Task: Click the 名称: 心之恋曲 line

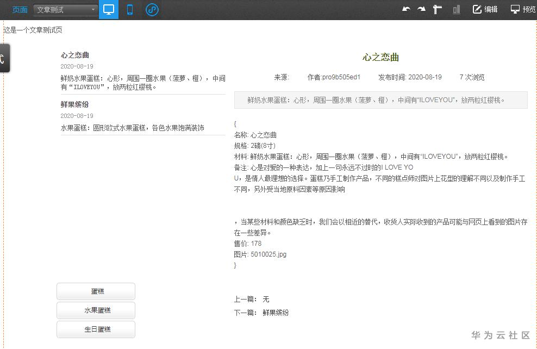Action: 255,135
